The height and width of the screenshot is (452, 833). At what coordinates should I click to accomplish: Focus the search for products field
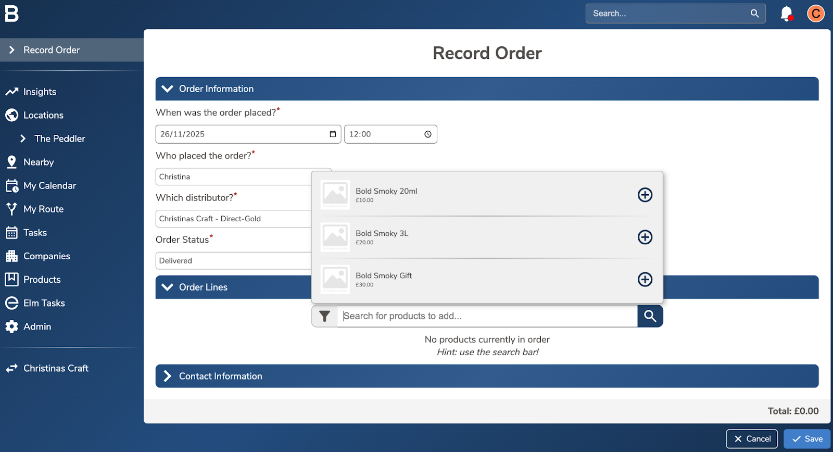[487, 316]
